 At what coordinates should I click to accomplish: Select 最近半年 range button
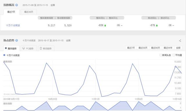click(x=168, y=48)
